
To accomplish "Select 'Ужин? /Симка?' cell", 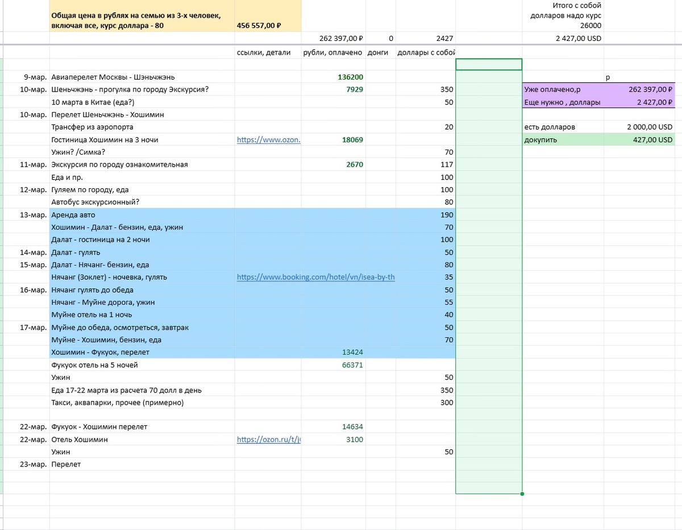I will coord(142,152).
